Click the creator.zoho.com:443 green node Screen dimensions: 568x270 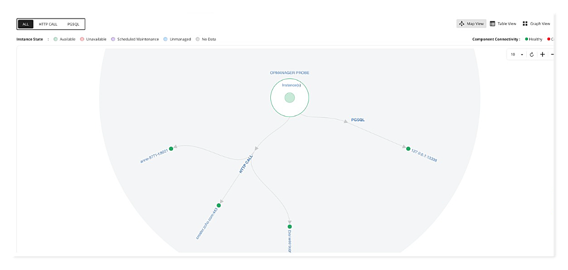(x=218, y=205)
